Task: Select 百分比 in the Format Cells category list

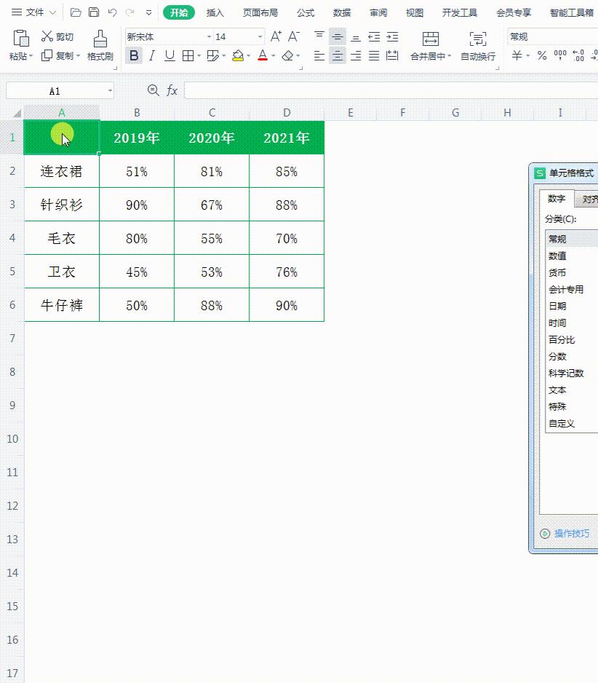Action: pos(562,339)
